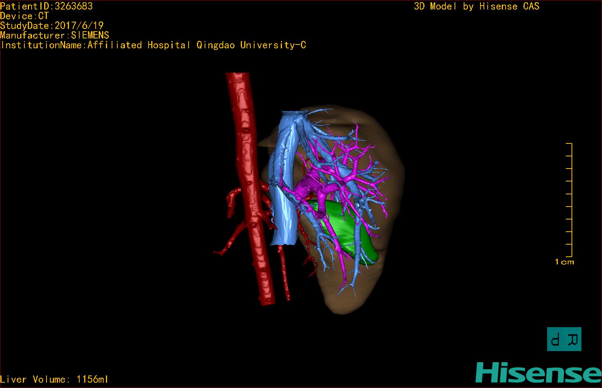Click the PatientID:3263683 text
602x388 pixels.
(x=46, y=6)
